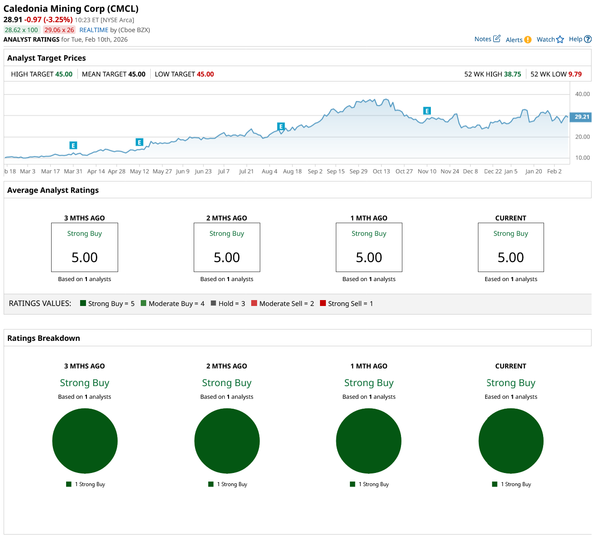Click the CURRENT 5.00 average rating box
Screen dimensions: 592x535
pos(511,247)
